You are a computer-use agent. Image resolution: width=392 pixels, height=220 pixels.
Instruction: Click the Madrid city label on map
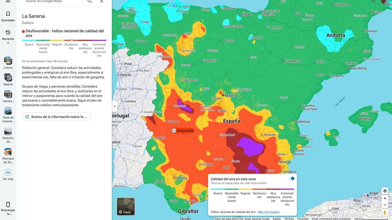click(231, 95)
